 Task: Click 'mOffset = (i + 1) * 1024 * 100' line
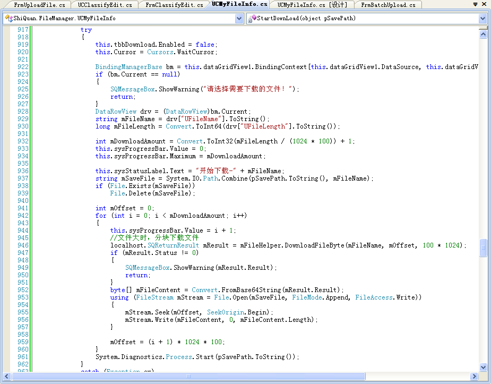[167, 342]
